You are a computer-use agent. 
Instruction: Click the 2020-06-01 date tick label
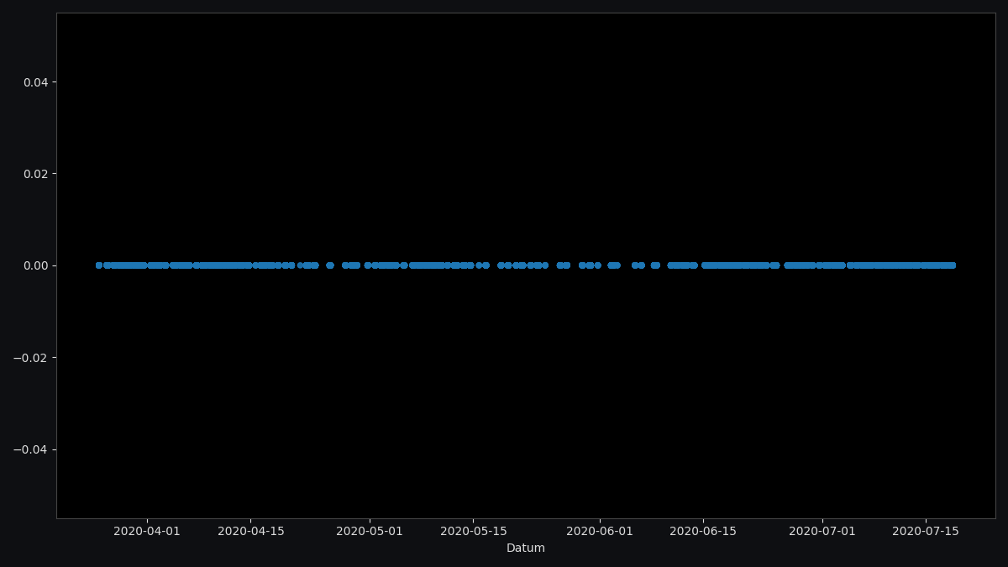pyautogui.click(x=600, y=531)
